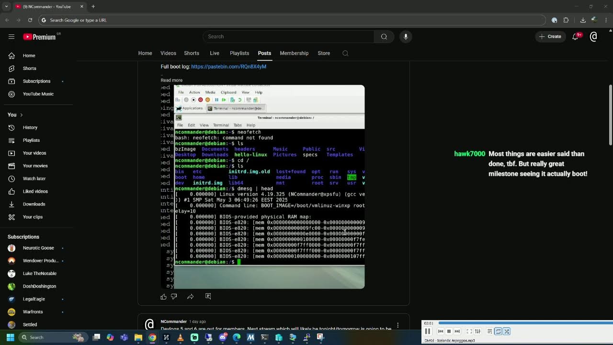Toggle fullscreen in the mini player
This screenshot has height=345, width=613.
click(469, 331)
